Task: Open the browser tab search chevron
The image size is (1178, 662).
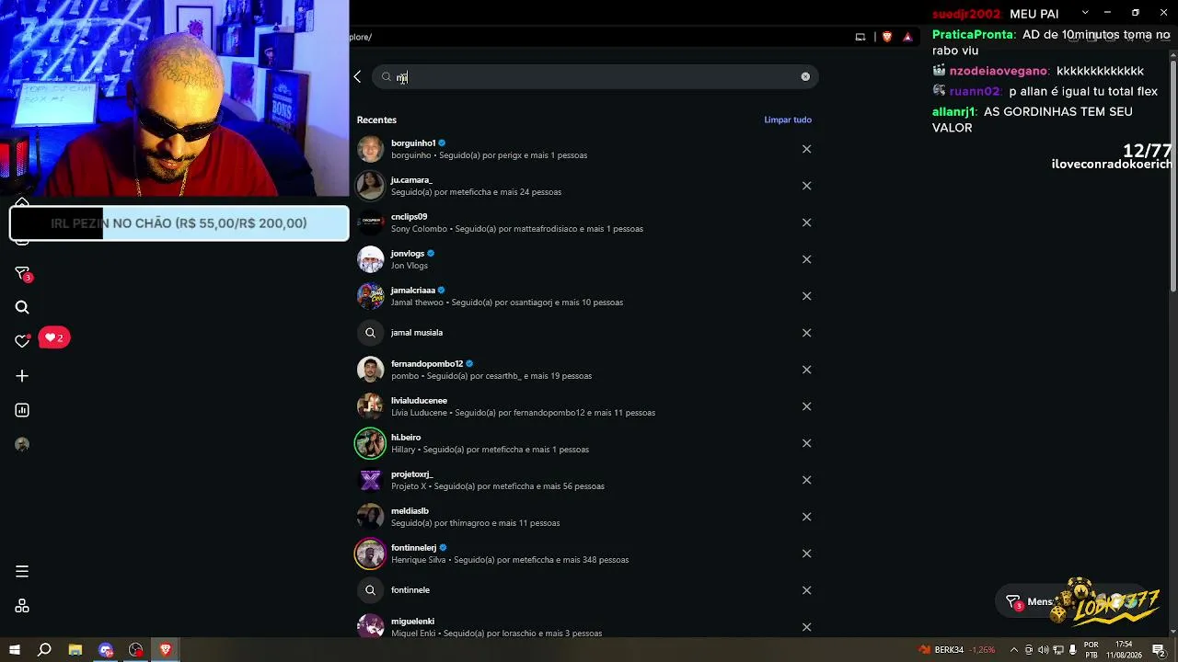Action: tap(1085, 12)
